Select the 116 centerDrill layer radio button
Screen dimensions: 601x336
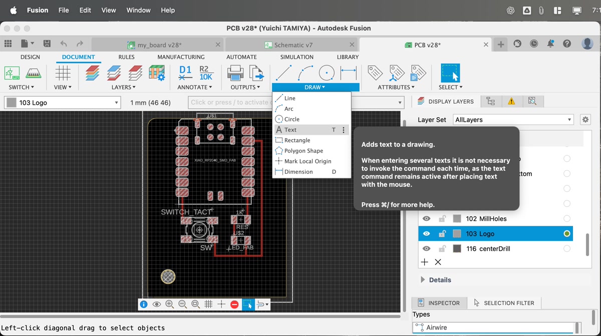point(566,249)
